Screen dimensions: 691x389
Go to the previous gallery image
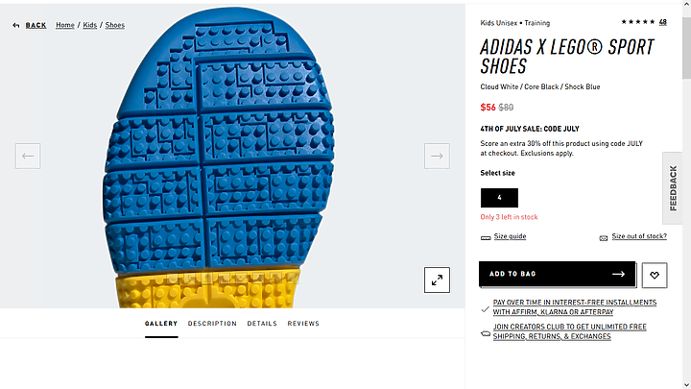[28, 156]
